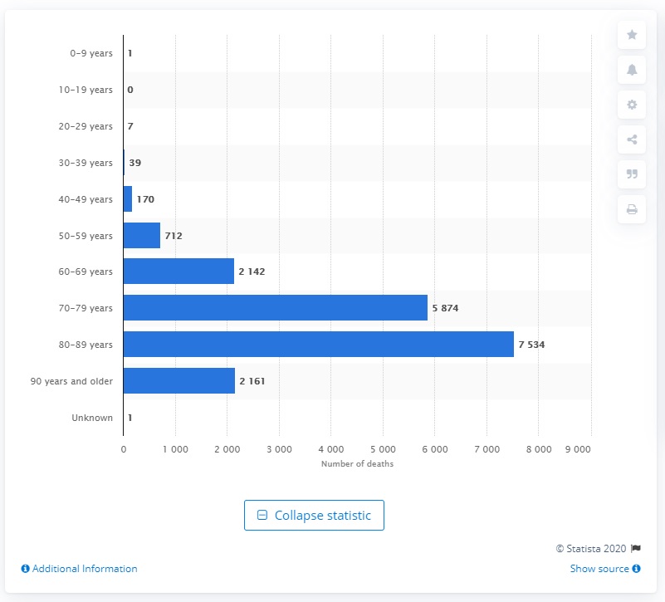665x602 pixels.
Task: Click the value label 712
Action: click(174, 236)
